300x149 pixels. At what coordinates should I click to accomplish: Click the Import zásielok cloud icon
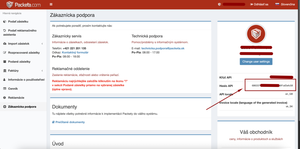click(4, 44)
